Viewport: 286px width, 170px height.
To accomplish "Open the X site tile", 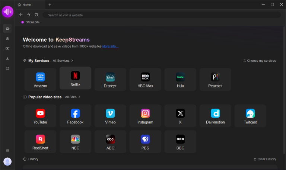I will coord(180,116).
